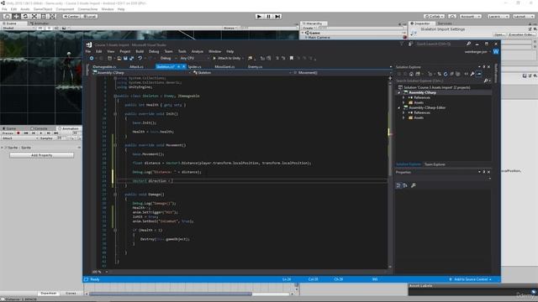Image resolution: width=538 pixels, height=302 pixels.
Task: Select Unity combined Transform tool
Action: point(52,17)
